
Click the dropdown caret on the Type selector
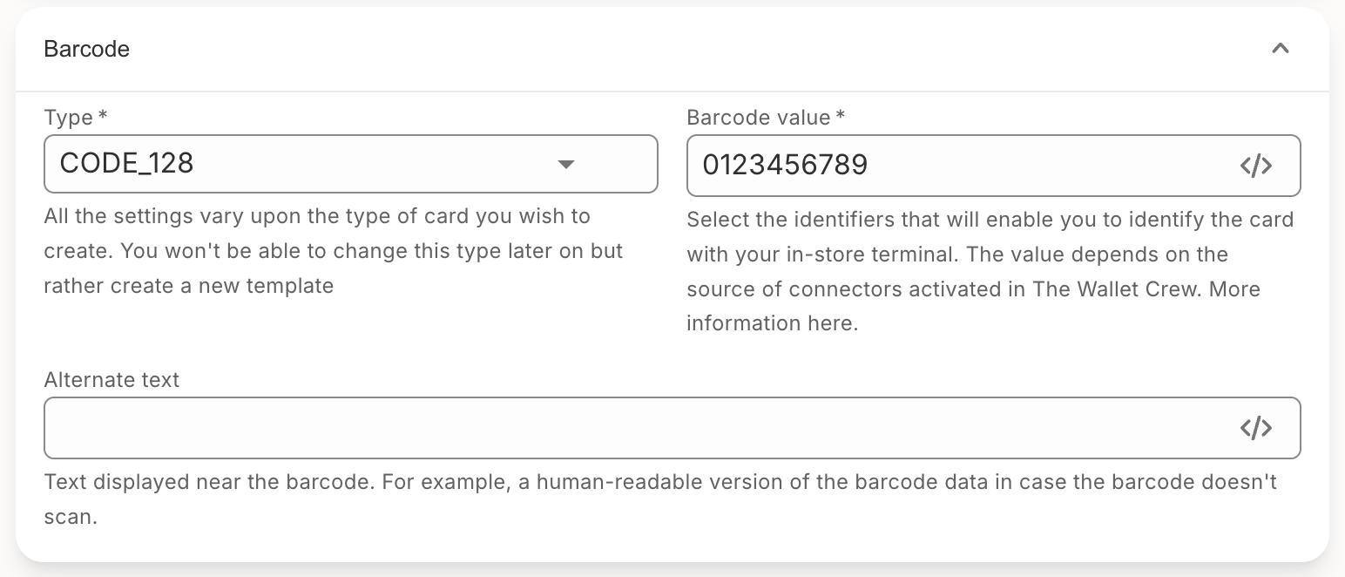[566, 164]
